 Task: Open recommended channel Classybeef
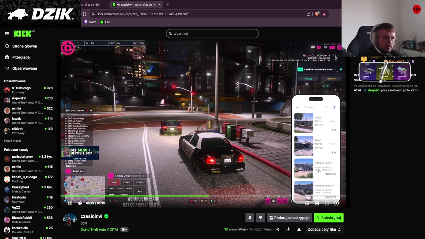coord(28,189)
